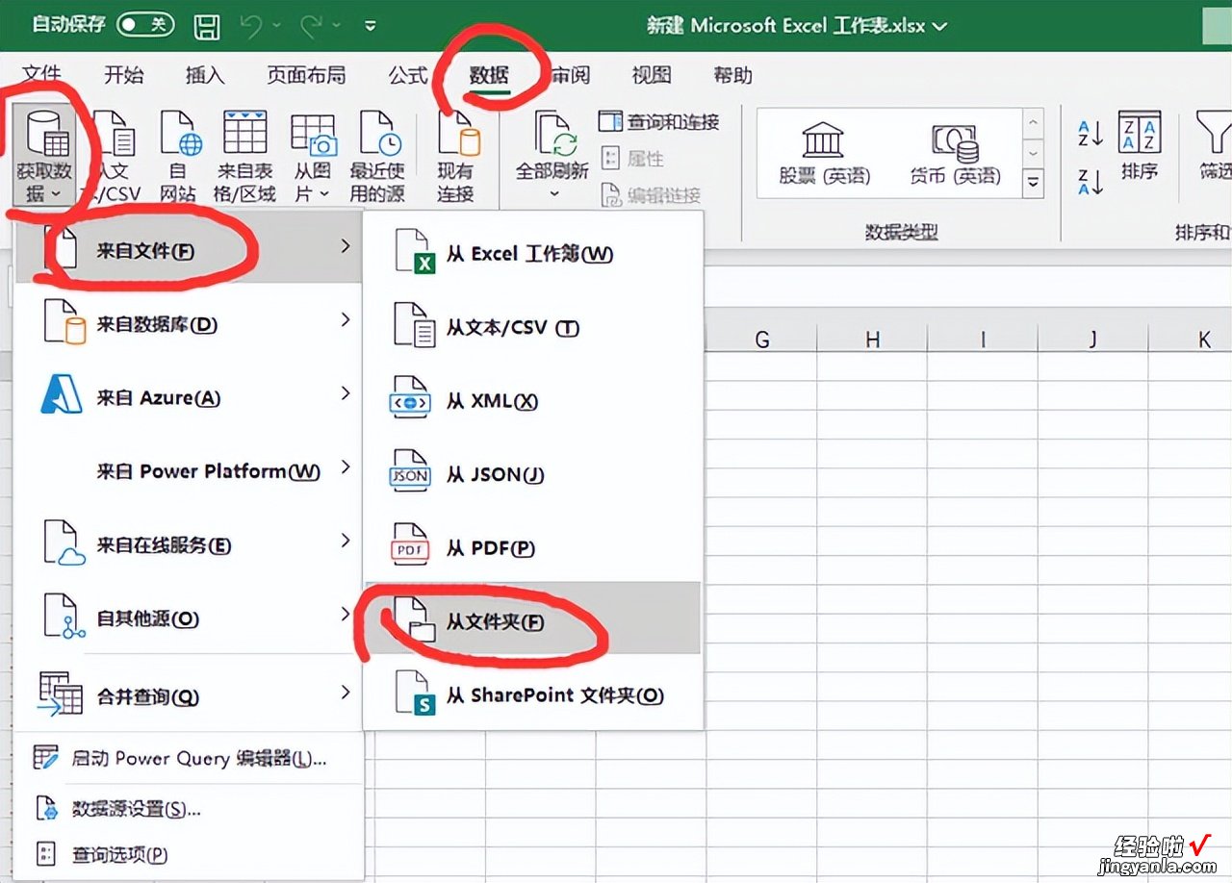This screenshot has width=1232, height=883.
Task: Open the 自其他源(O) submenu
Action: coord(190,618)
